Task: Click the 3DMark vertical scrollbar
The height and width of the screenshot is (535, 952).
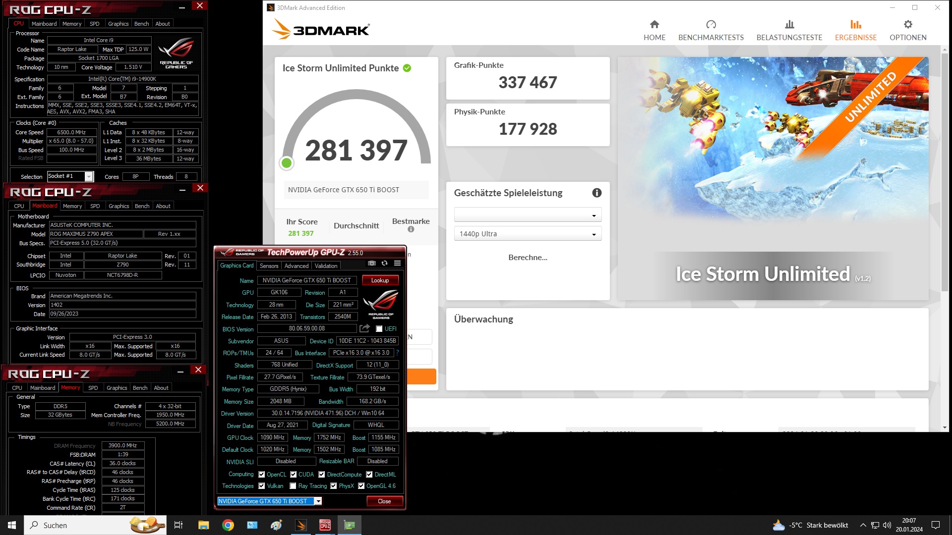Action: [x=944, y=173]
